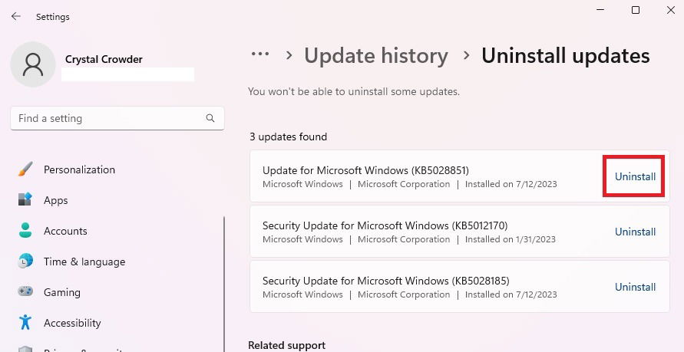Image resolution: width=684 pixels, height=352 pixels.
Task: Open Gaming settings category
Action: pos(62,292)
